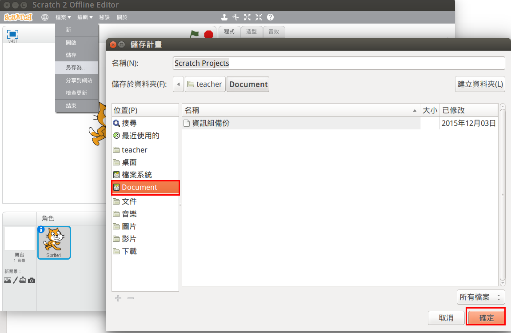Select 檔案系統 file system in places
The width and height of the screenshot is (511, 333).
click(x=145, y=175)
